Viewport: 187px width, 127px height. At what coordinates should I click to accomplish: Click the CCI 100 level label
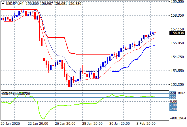tap(173, 98)
